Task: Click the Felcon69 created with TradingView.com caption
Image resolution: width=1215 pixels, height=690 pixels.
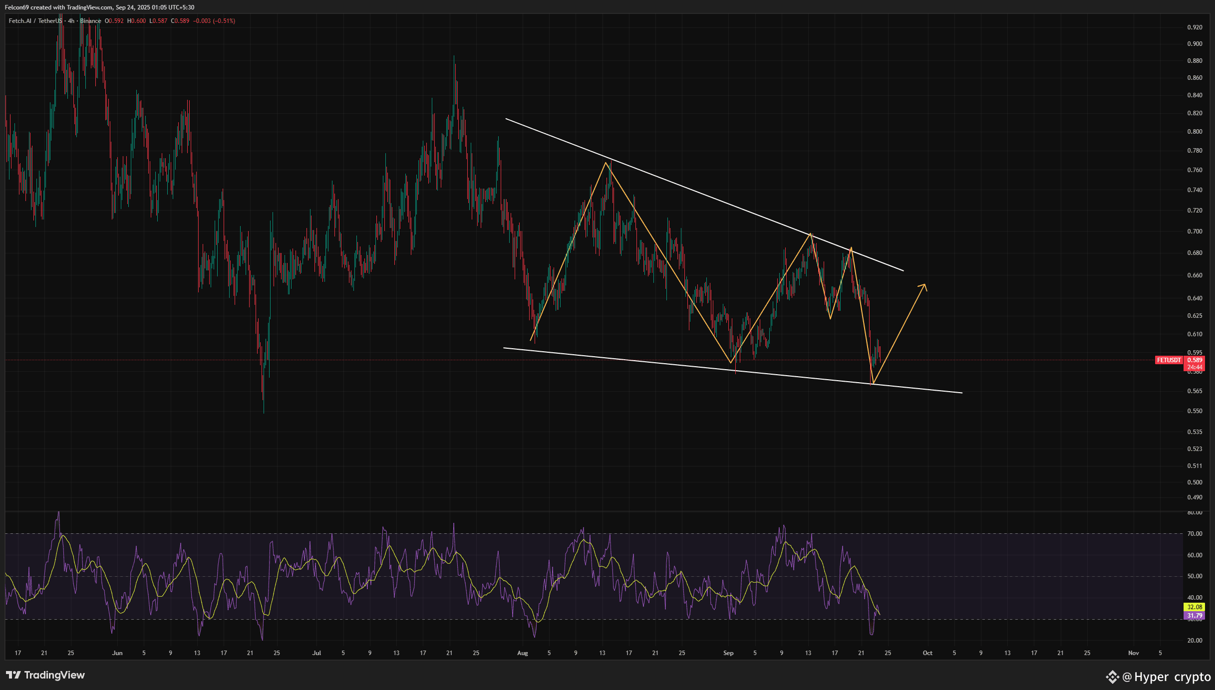Action: pos(99,7)
